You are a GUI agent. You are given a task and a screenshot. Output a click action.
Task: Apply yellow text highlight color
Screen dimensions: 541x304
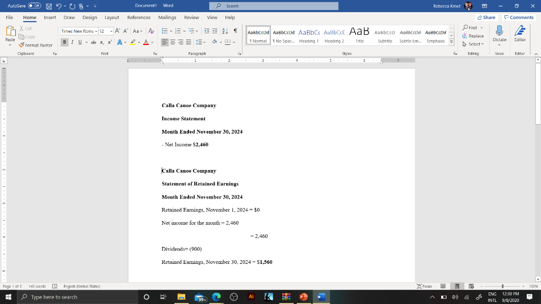(133, 42)
